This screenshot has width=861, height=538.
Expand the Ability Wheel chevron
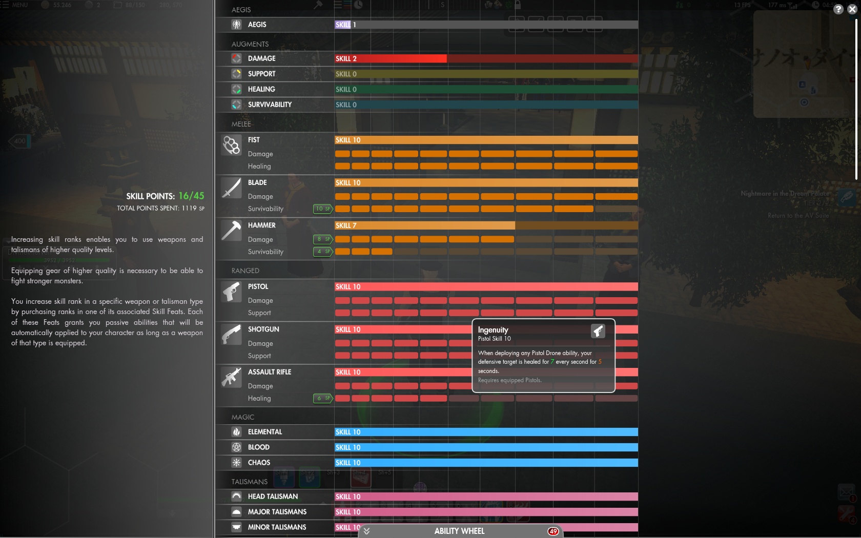pyautogui.click(x=367, y=531)
